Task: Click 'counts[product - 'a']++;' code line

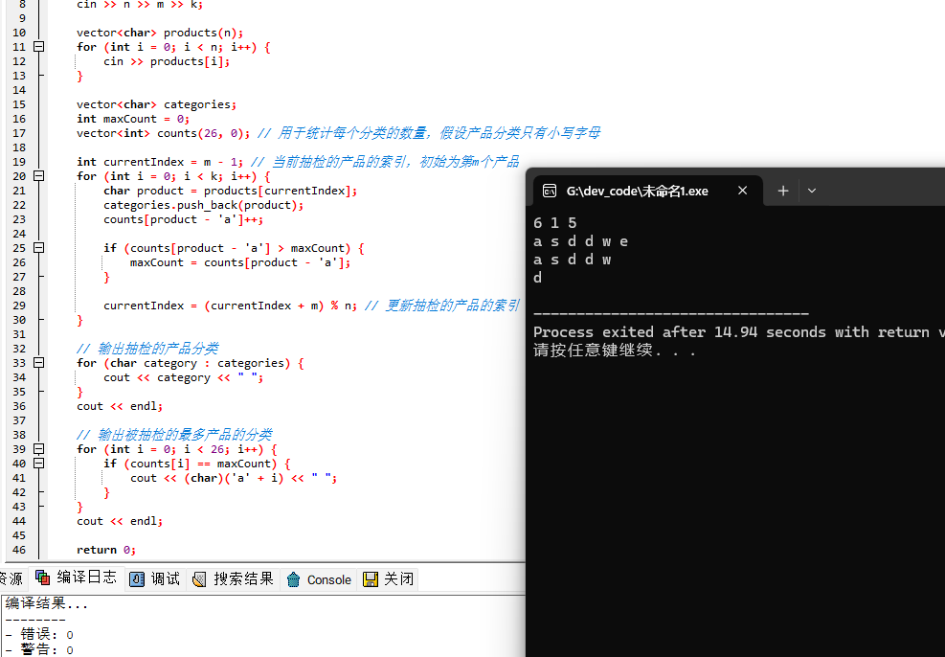Action: coord(184,219)
